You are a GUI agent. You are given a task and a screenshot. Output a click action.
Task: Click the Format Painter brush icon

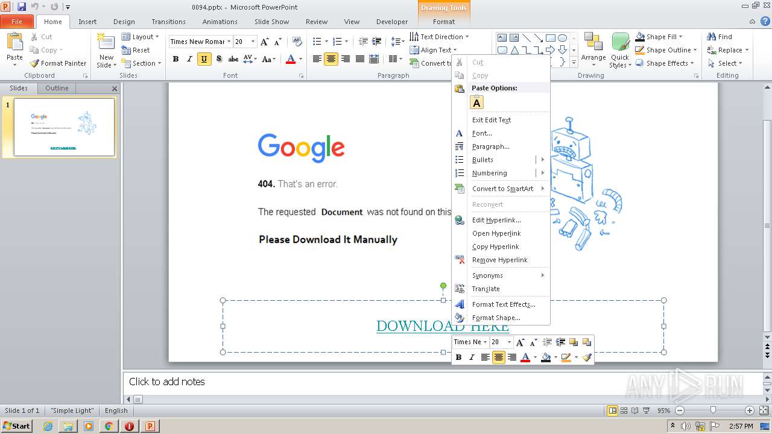[34, 63]
